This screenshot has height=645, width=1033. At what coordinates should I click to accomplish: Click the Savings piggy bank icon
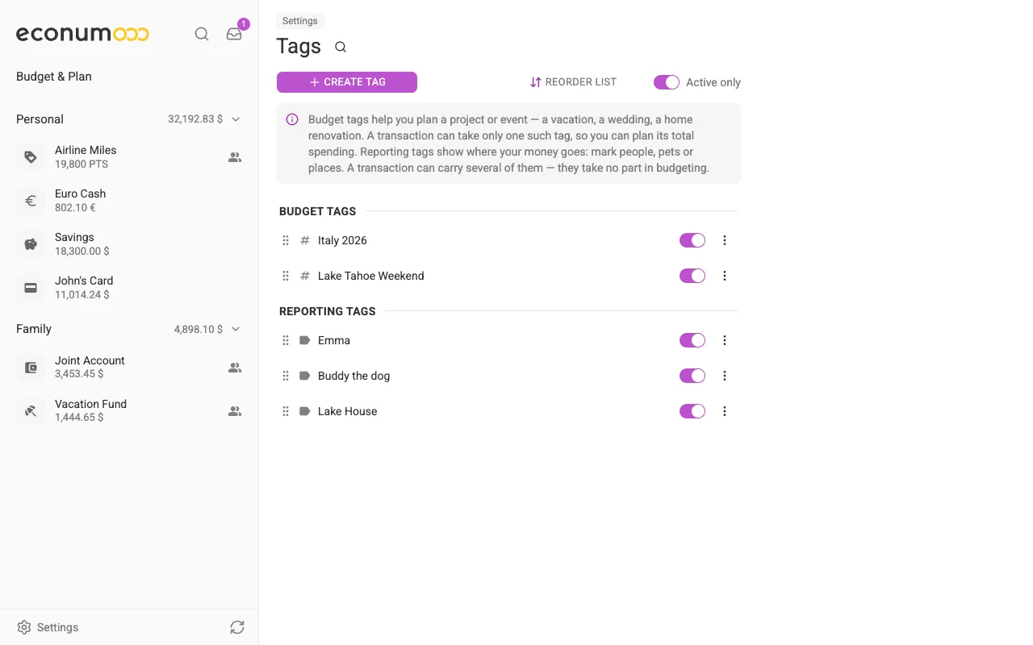pos(31,244)
